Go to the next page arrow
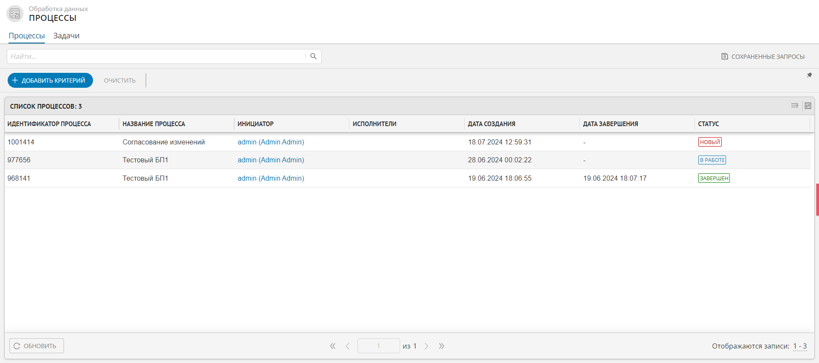 (x=426, y=346)
